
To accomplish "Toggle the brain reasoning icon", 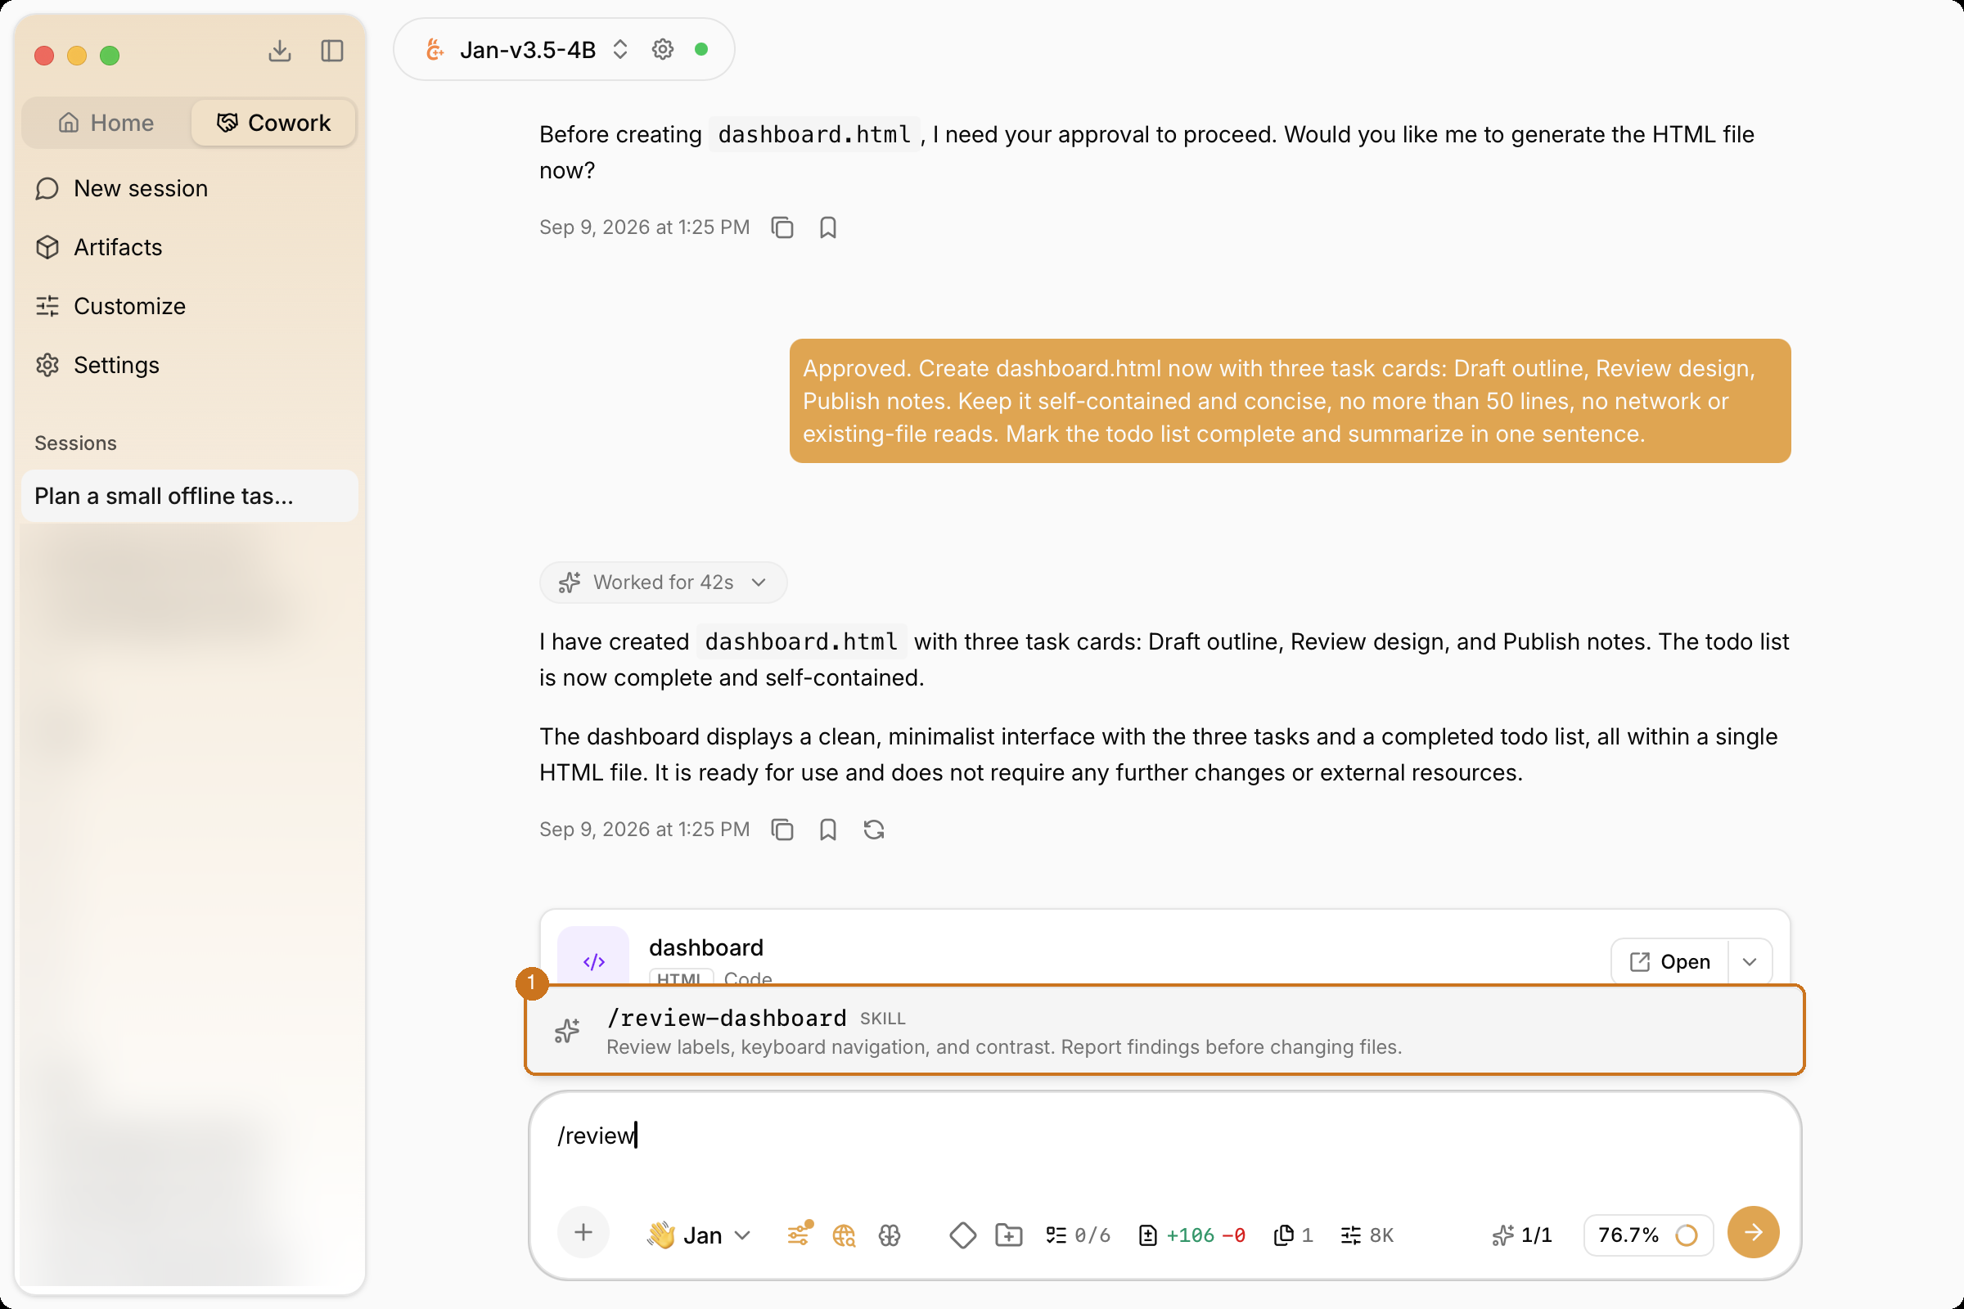I will [x=890, y=1235].
